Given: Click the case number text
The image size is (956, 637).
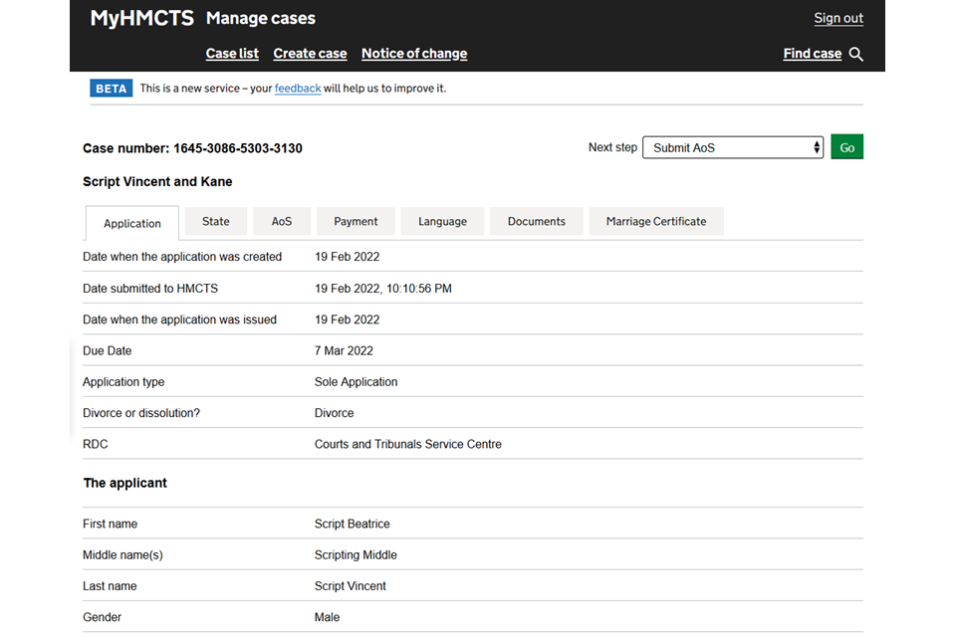Looking at the screenshot, I should pos(192,148).
